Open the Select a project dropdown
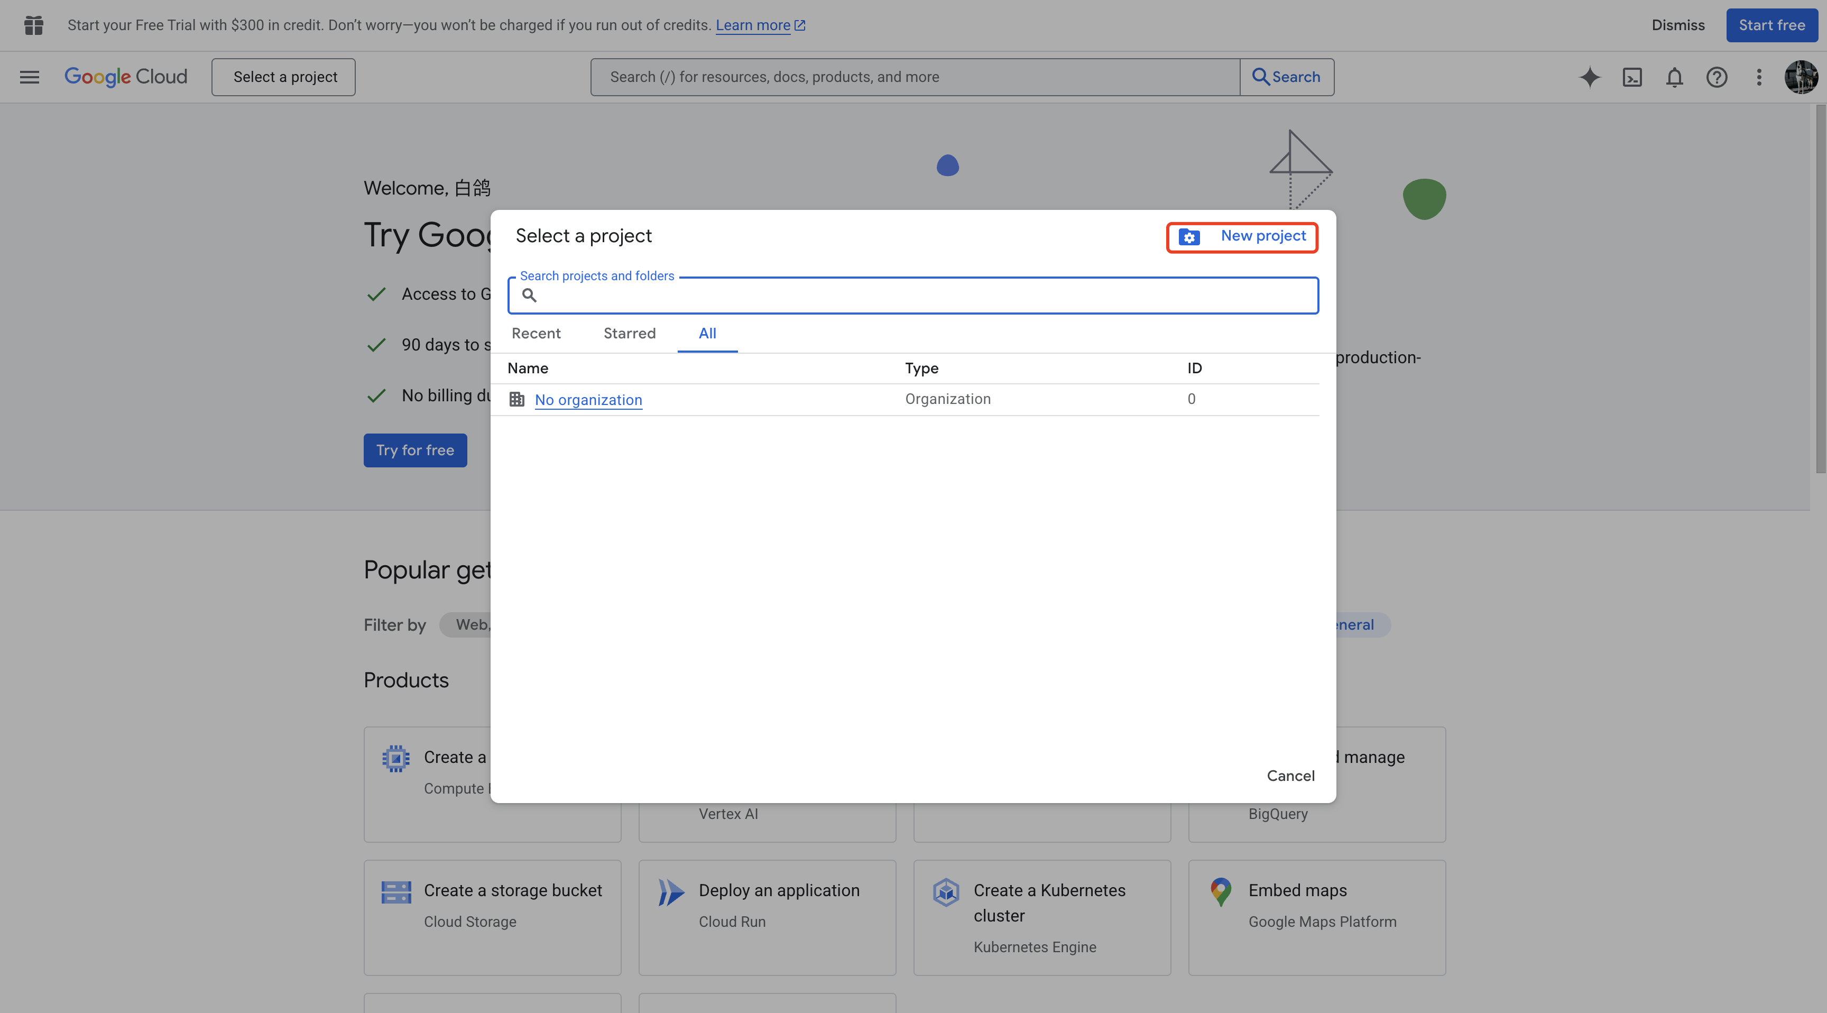 click(x=284, y=77)
